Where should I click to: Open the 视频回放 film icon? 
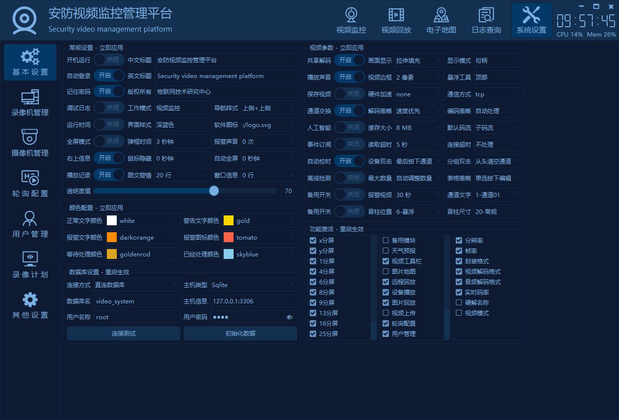(x=396, y=15)
